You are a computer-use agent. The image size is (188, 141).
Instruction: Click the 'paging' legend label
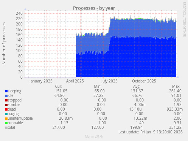click(x=13, y=114)
